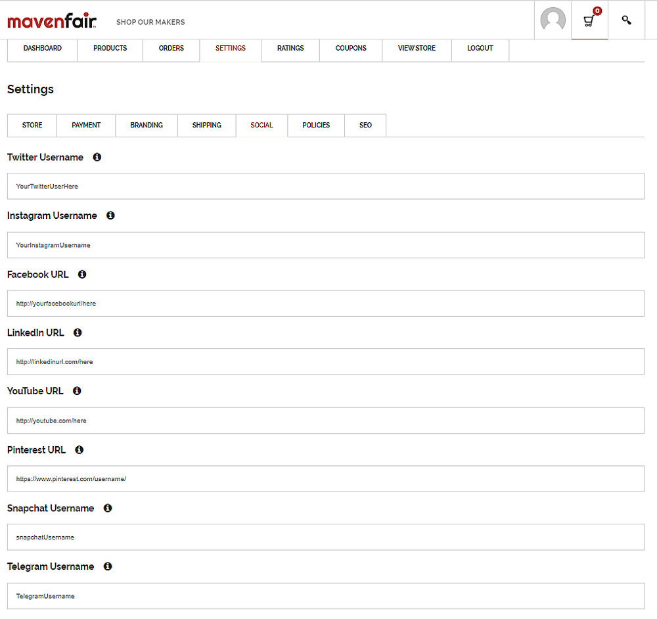
Task: Select the Social settings tab
Action: click(262, 126)
